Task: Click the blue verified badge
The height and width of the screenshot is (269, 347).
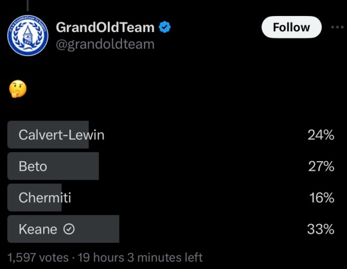Action: coord(165,27)
